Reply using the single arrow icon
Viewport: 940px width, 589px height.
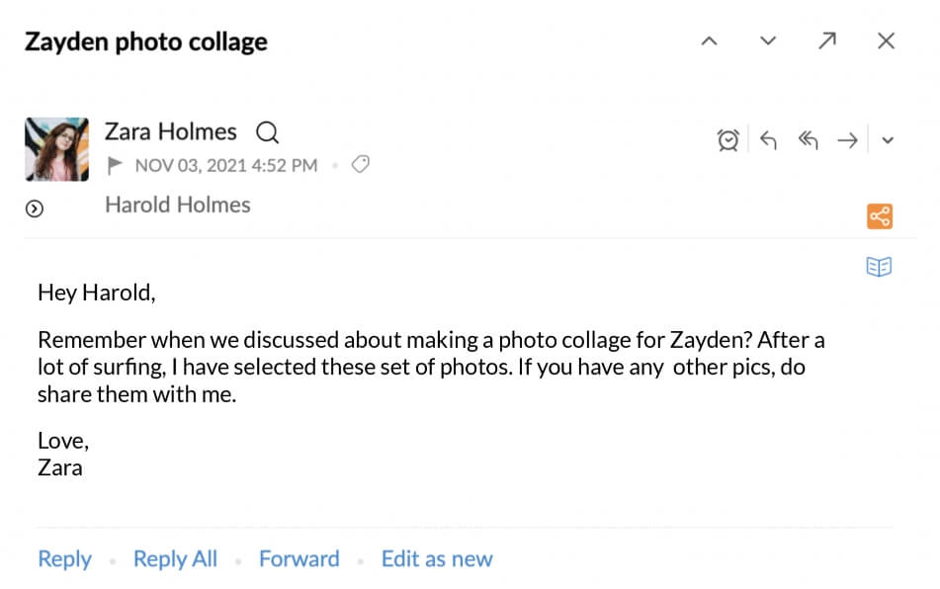point(769,140)
